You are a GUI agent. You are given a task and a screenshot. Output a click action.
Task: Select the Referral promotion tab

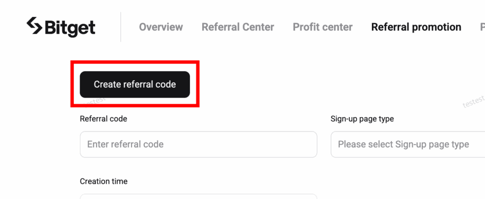tap(416, 27)
